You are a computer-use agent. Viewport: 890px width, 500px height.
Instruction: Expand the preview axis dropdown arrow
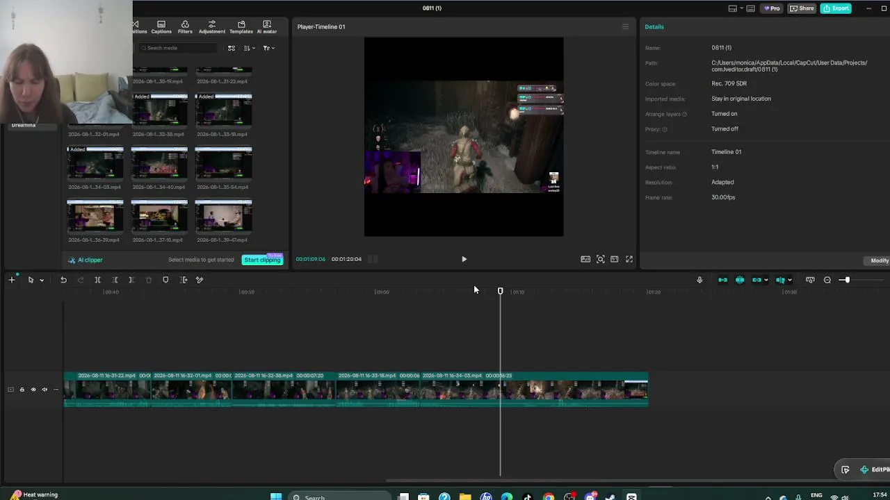click(789, 280)
